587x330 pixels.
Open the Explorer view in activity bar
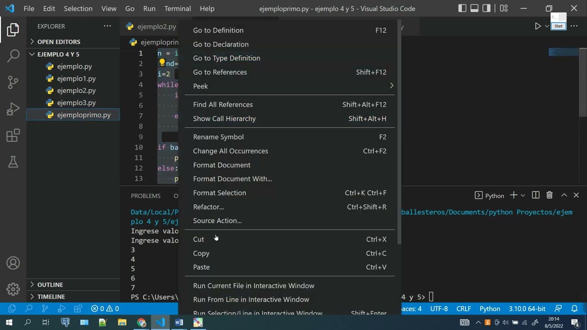click(x=13, y=30)
